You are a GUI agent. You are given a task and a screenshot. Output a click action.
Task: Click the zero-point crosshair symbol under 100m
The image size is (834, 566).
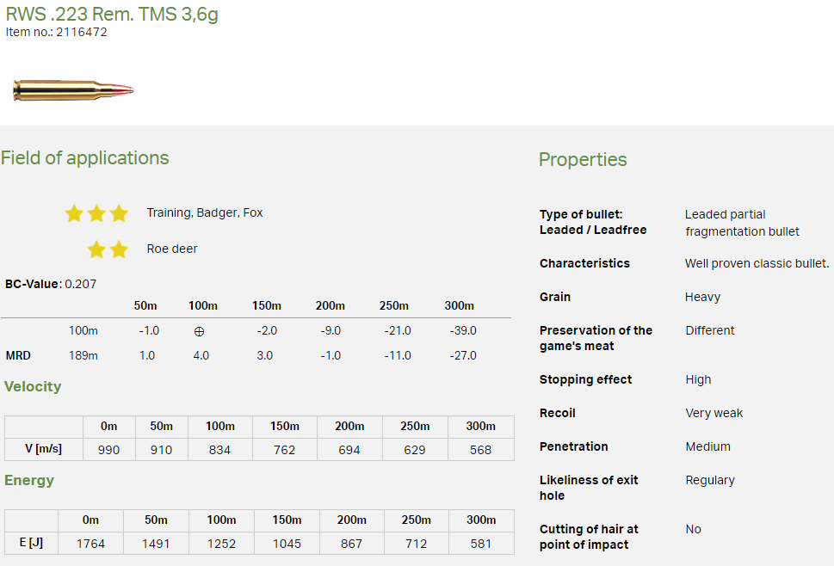click(x=200, y=331)
